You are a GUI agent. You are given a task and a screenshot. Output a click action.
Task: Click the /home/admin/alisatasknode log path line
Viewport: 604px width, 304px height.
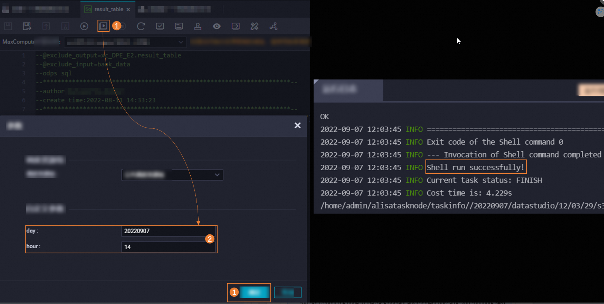pos(462,206)
